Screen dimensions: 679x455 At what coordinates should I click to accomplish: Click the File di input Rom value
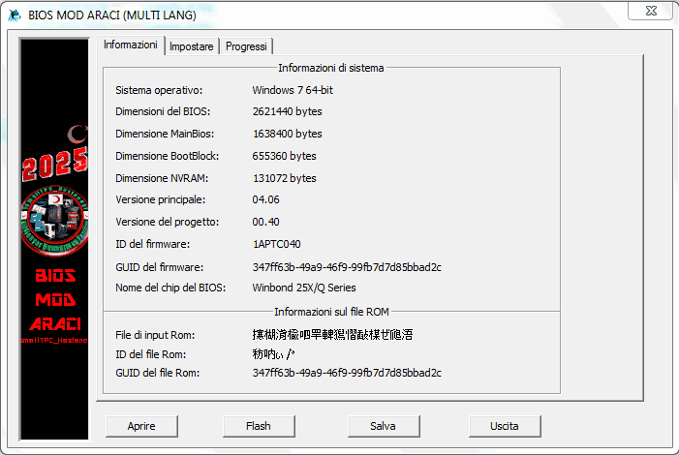(332, 335)
